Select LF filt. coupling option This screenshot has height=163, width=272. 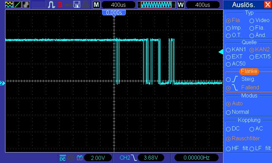point(261,148)
